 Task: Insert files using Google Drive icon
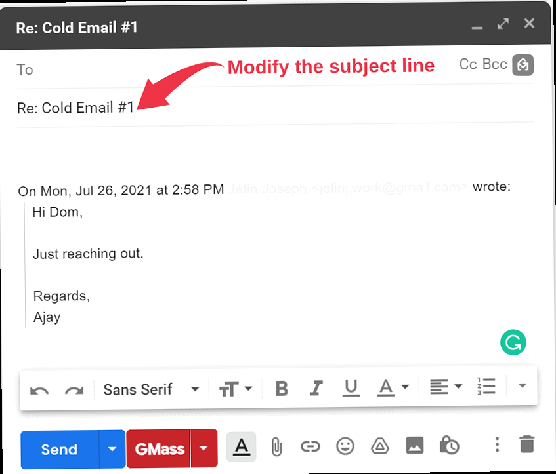coord(379,447)
